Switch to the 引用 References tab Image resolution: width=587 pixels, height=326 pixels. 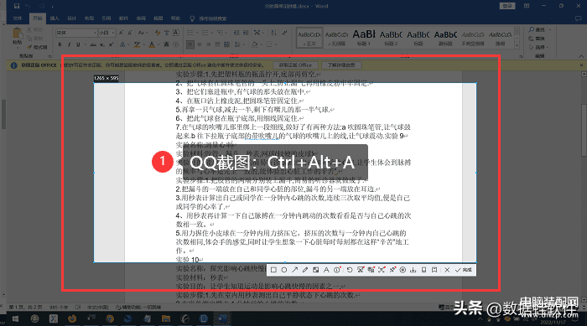[106, 18]
